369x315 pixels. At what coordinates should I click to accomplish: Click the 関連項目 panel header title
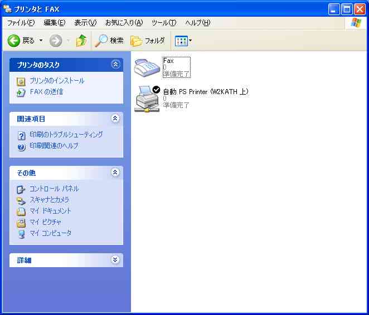pyautogui.click(x=31, y=119)
